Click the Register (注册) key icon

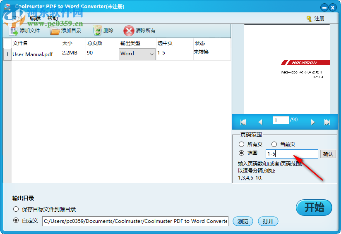click(309, 19)
